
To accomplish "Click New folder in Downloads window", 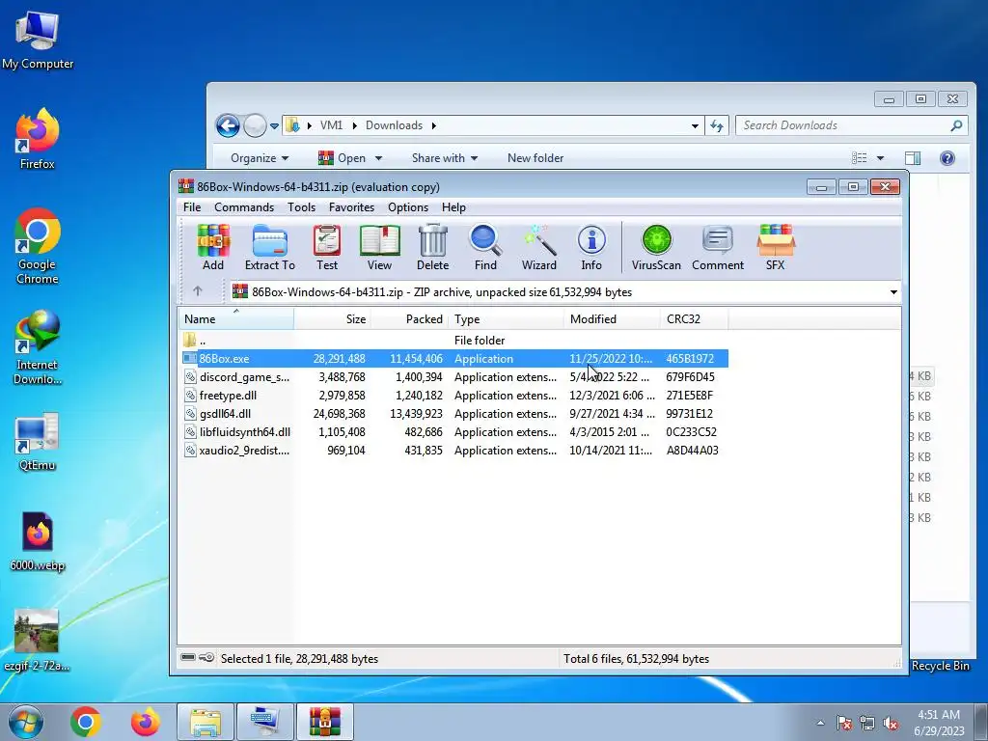I will pos(535,158).
